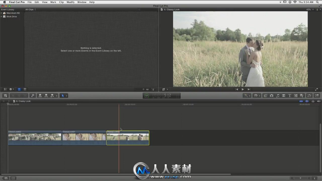Expand the Work Drive library item
Screen dimensions: 322x181
[x=2, y=17]
